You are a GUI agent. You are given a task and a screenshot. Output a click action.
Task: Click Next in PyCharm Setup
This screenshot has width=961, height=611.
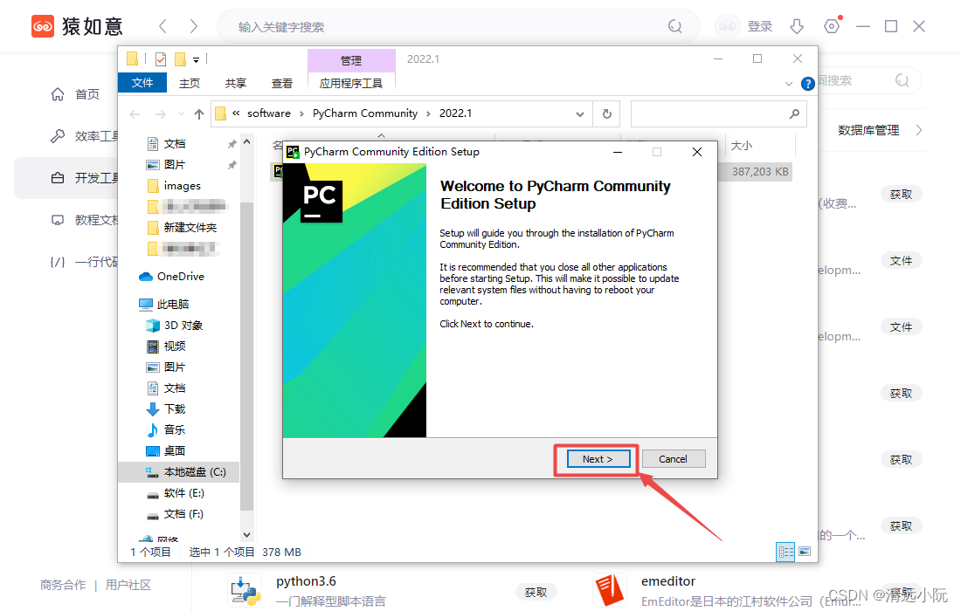coord(598,459)
